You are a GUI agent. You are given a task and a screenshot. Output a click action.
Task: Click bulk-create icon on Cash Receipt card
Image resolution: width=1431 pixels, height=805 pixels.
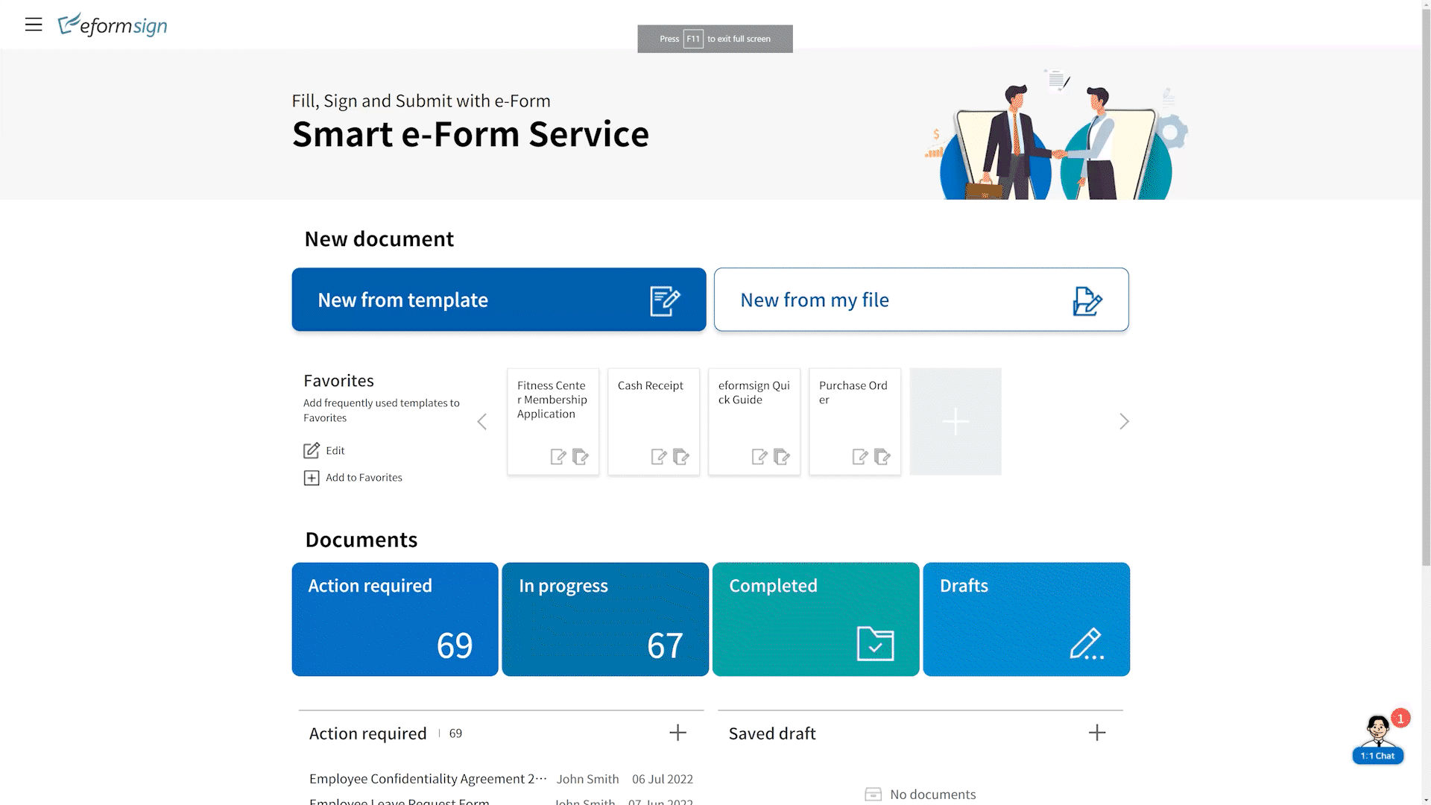click(681, 456)
